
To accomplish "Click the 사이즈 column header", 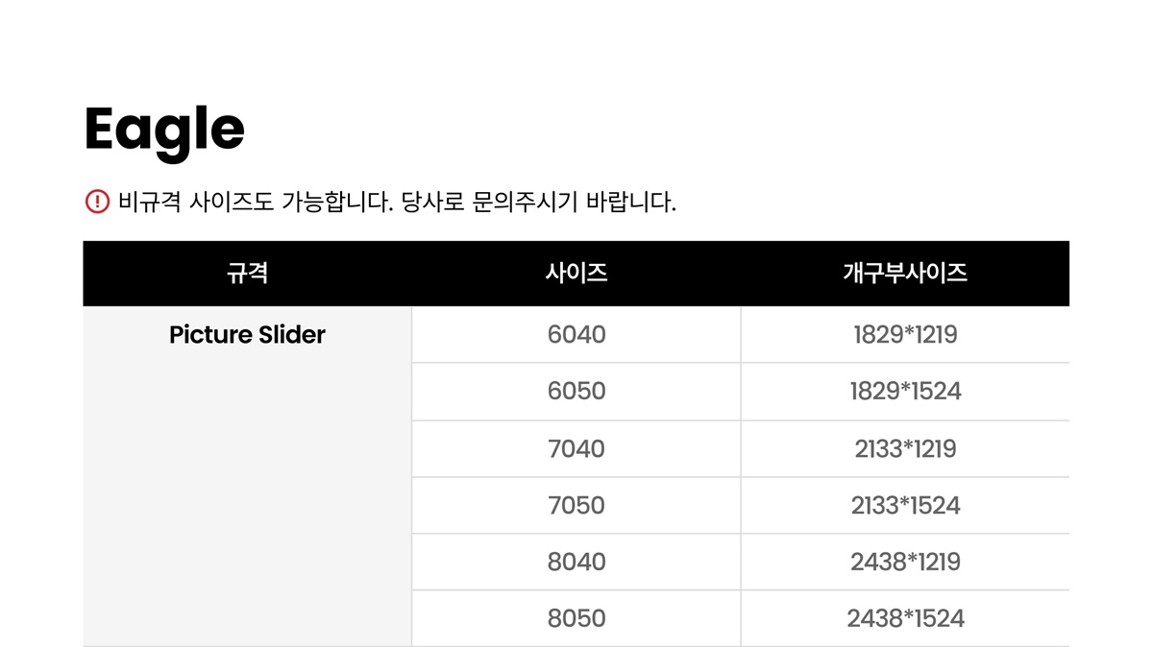I will (x=576, y=274).
